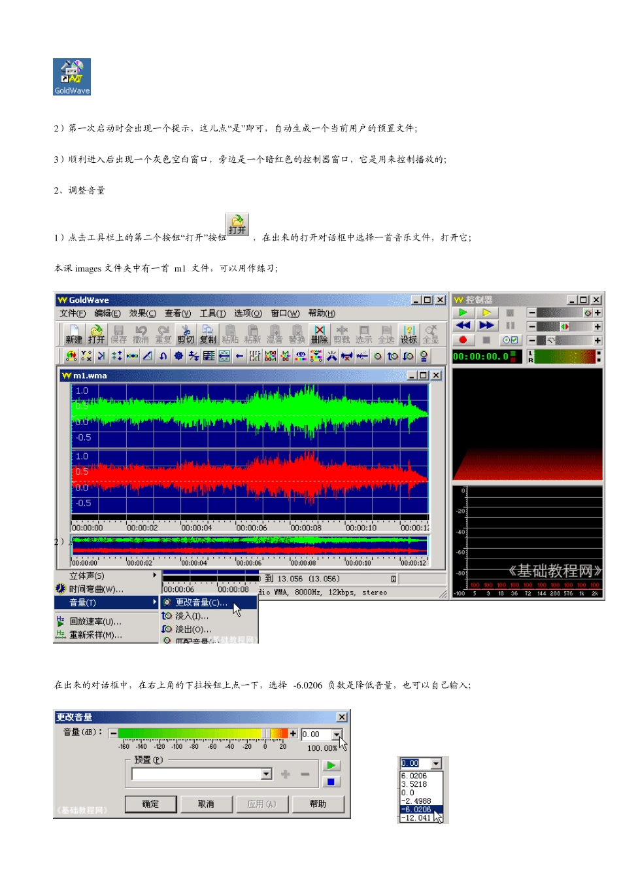
Task: Click the 打开 (Open) toolbar button
Action: 96,334
